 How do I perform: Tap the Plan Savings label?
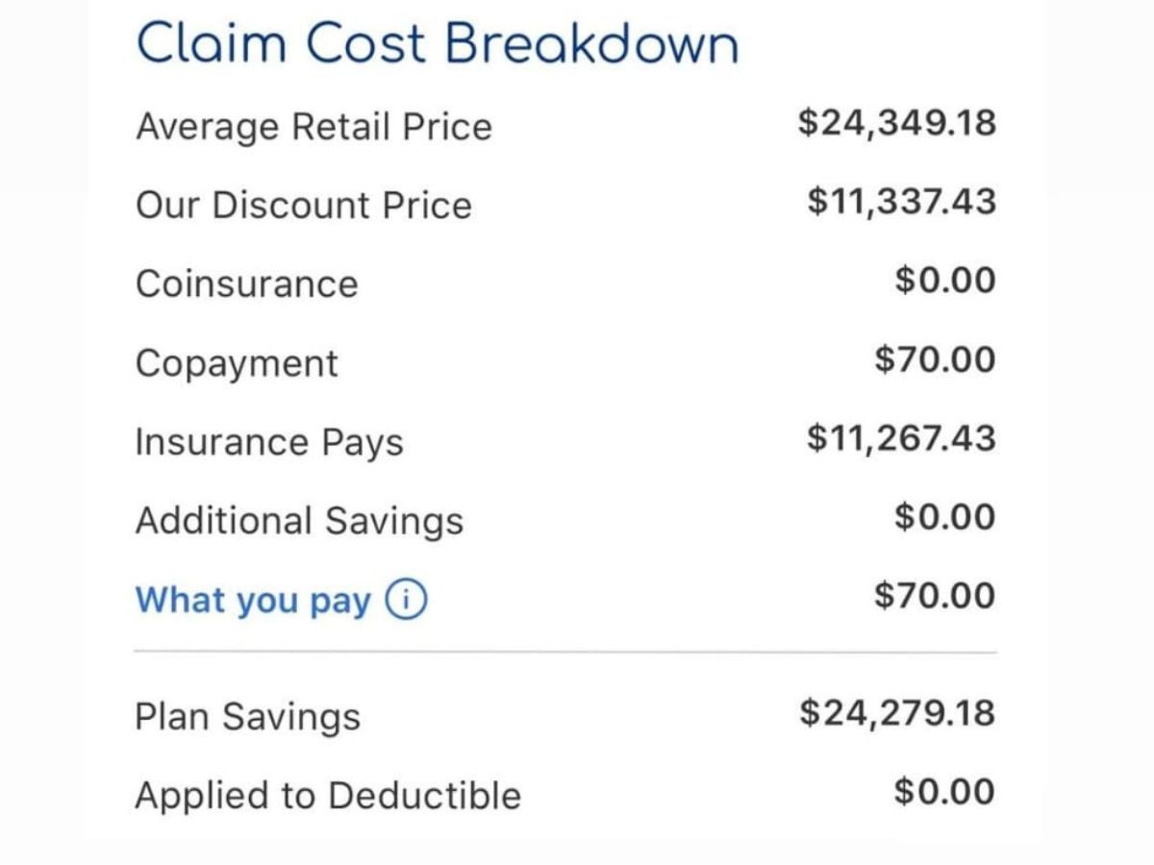tap(247, 717)
